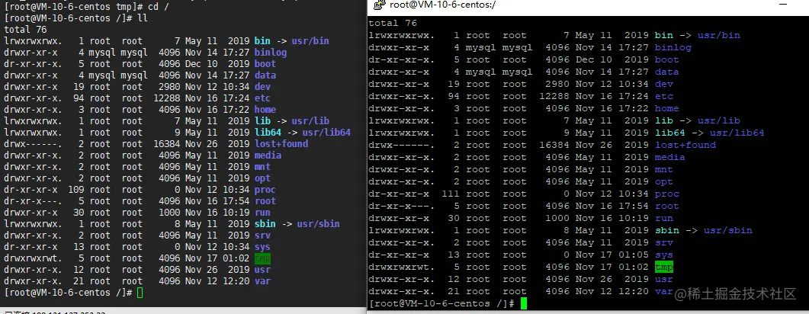
Task: Click highlighted 'tmp' in gray terminal
Action: [262, 258]
